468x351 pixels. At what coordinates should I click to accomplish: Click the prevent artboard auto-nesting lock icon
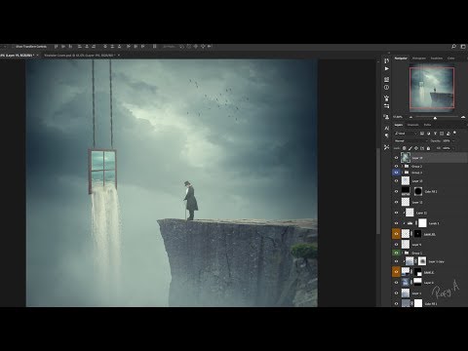click(x=422, y=148)
